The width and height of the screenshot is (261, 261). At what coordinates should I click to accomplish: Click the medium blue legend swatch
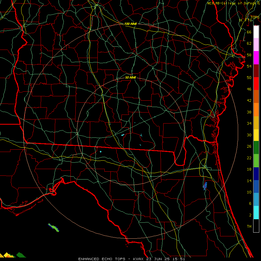click(x=256, y=186)
